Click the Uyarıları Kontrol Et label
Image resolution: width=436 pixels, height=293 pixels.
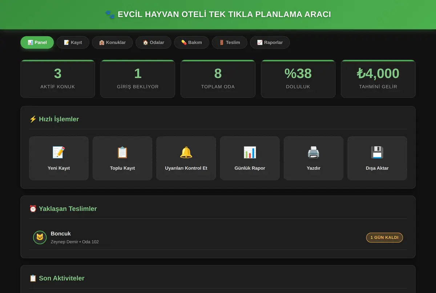tap(186, 168)
